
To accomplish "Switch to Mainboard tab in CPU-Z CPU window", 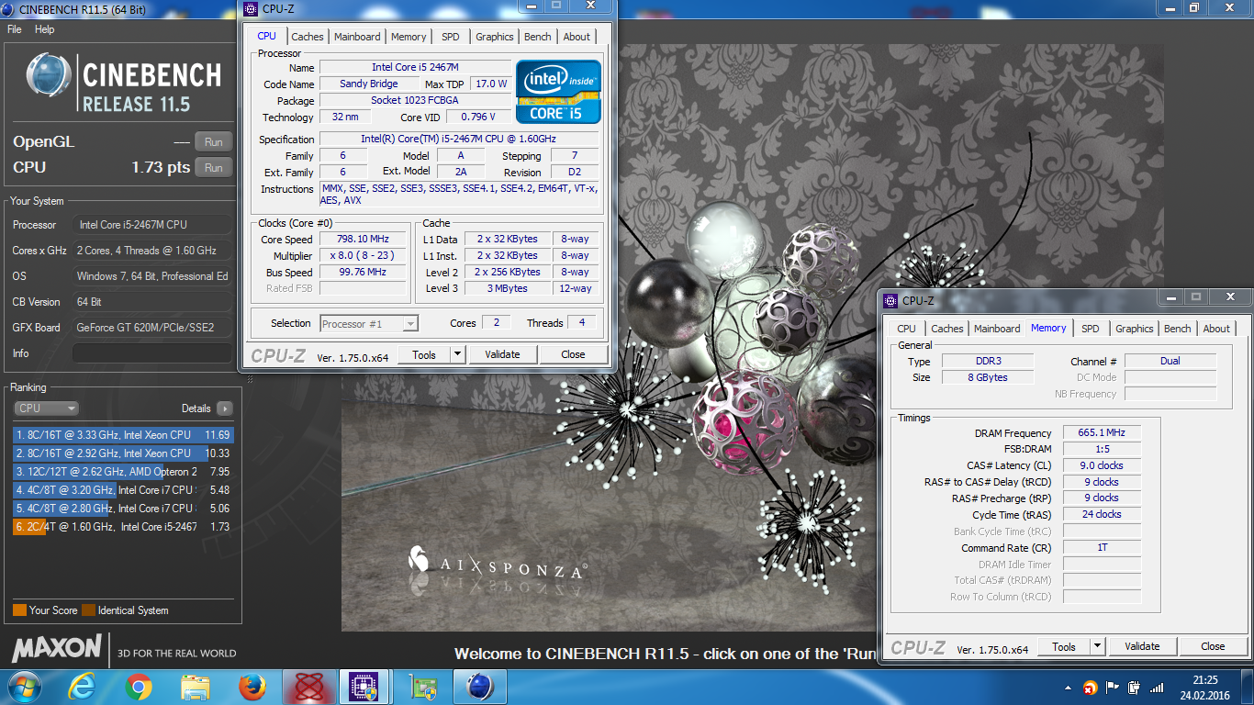I will 357,37.
